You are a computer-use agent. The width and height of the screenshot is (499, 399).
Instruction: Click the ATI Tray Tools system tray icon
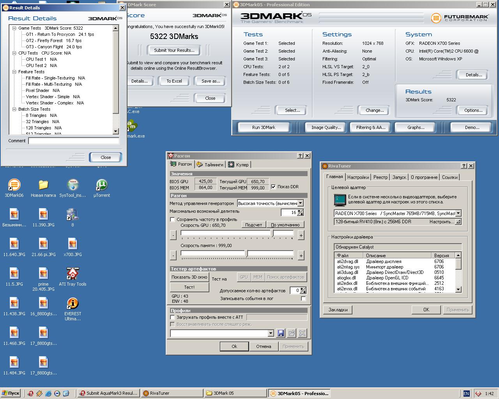(x=478, y=394)
